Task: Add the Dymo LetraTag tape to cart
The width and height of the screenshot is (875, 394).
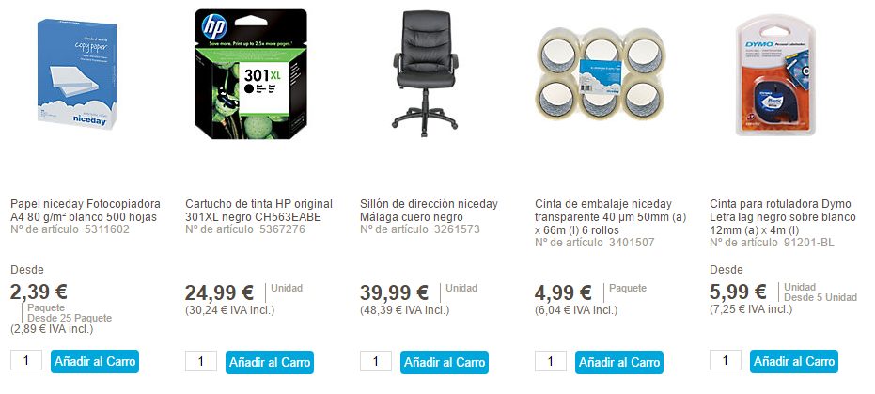Action: click(x=793, y=362)
